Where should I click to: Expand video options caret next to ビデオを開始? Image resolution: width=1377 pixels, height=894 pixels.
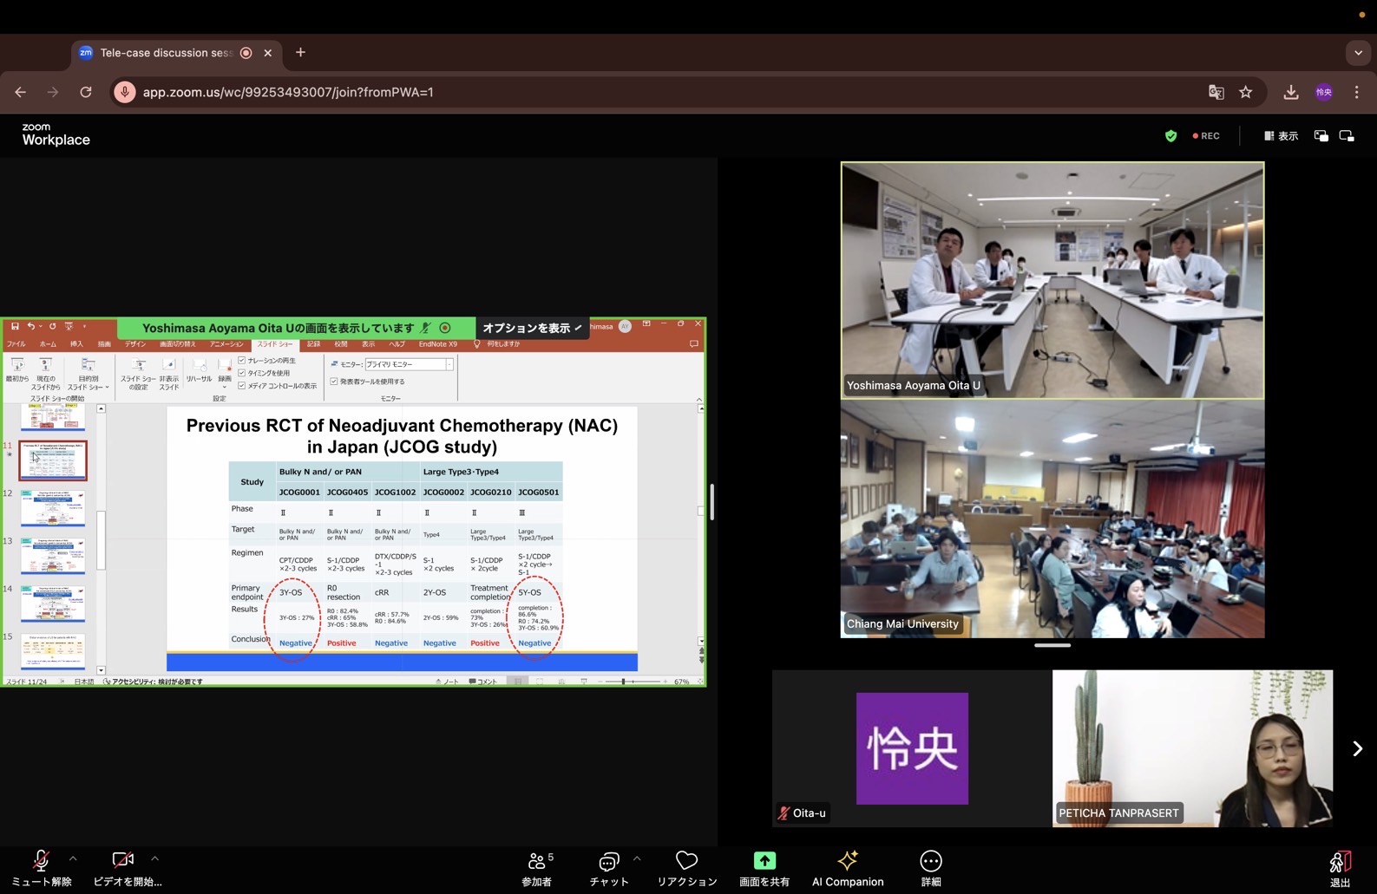154,858
